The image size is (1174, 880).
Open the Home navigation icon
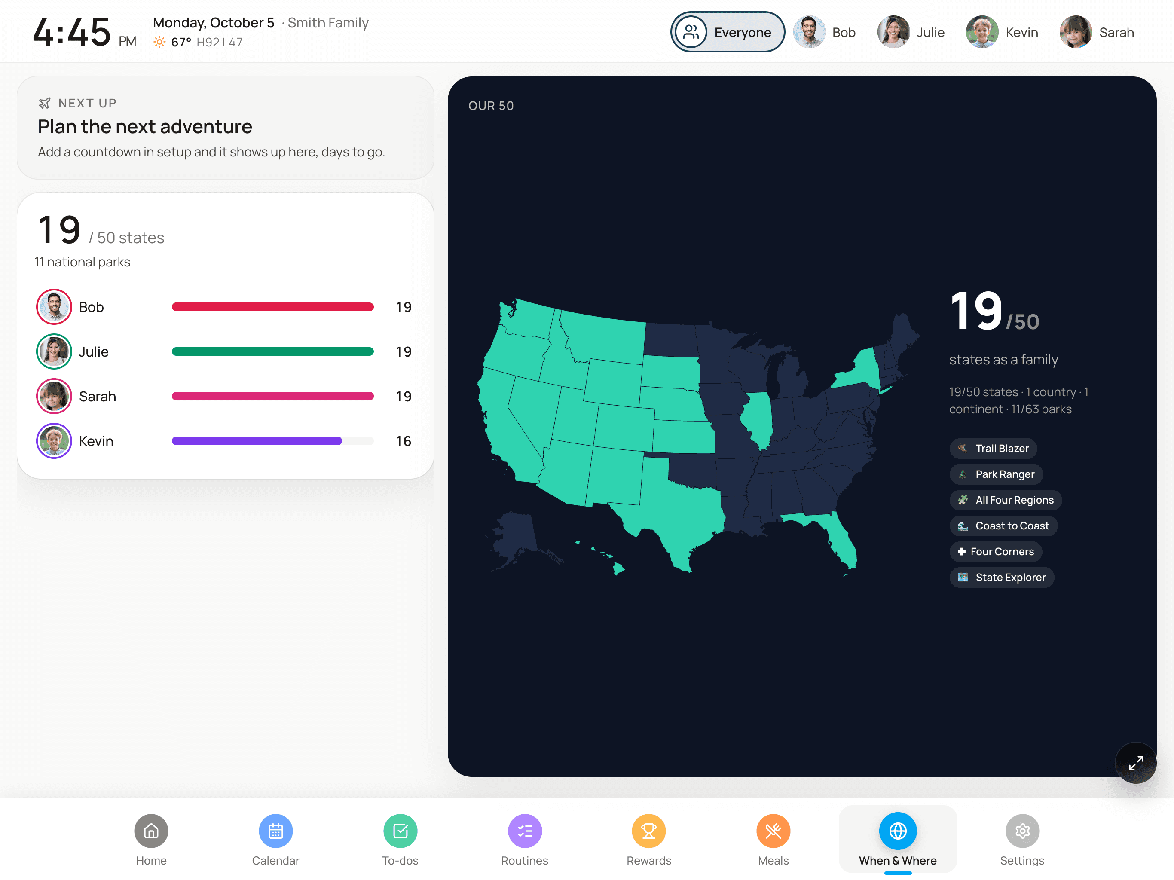click(x=151, y=831)
